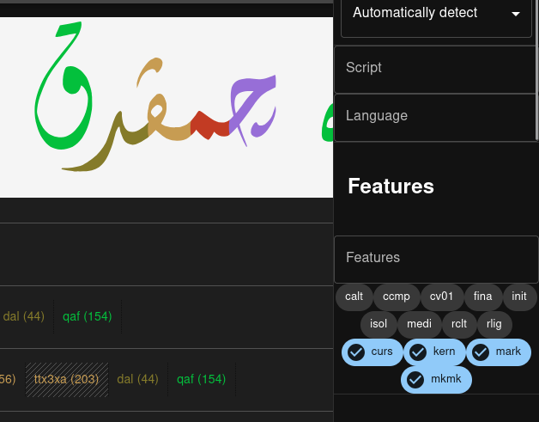Switch on the rlig feature
Image resolution: width=539 pixels, height=422 pixels.
[x=494, y=324]
